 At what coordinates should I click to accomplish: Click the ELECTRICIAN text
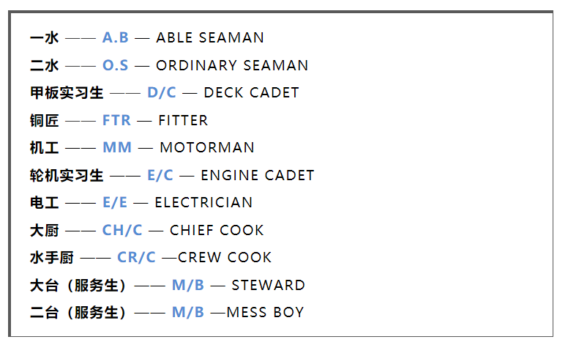[x=203, y=202]
